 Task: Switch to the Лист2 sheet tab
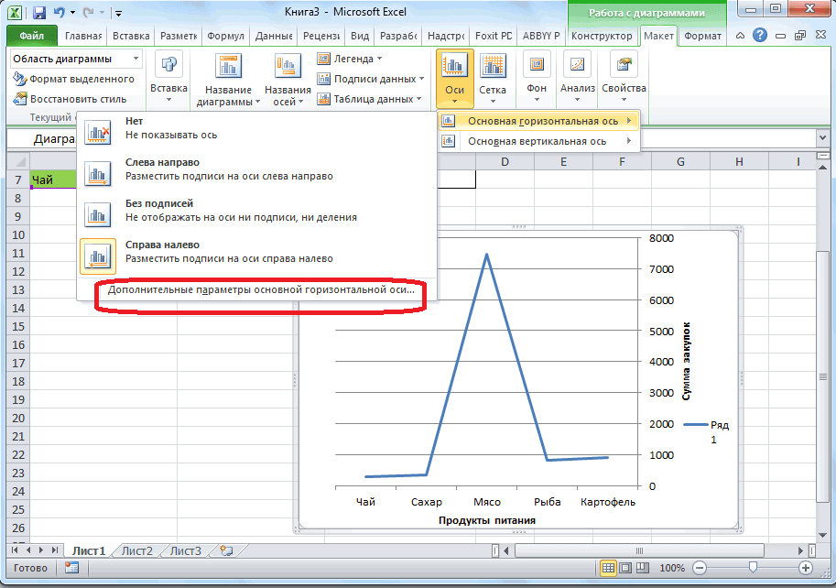click(x=136, y=550)
